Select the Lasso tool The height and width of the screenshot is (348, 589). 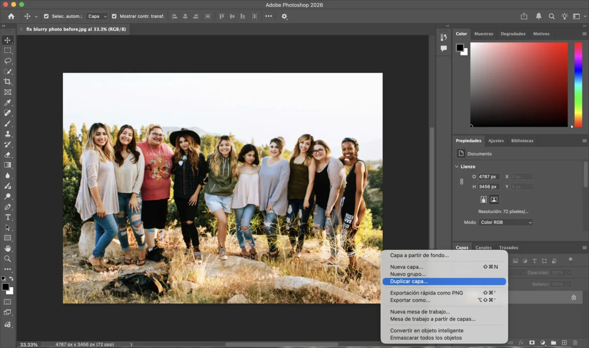click(7, 61)
